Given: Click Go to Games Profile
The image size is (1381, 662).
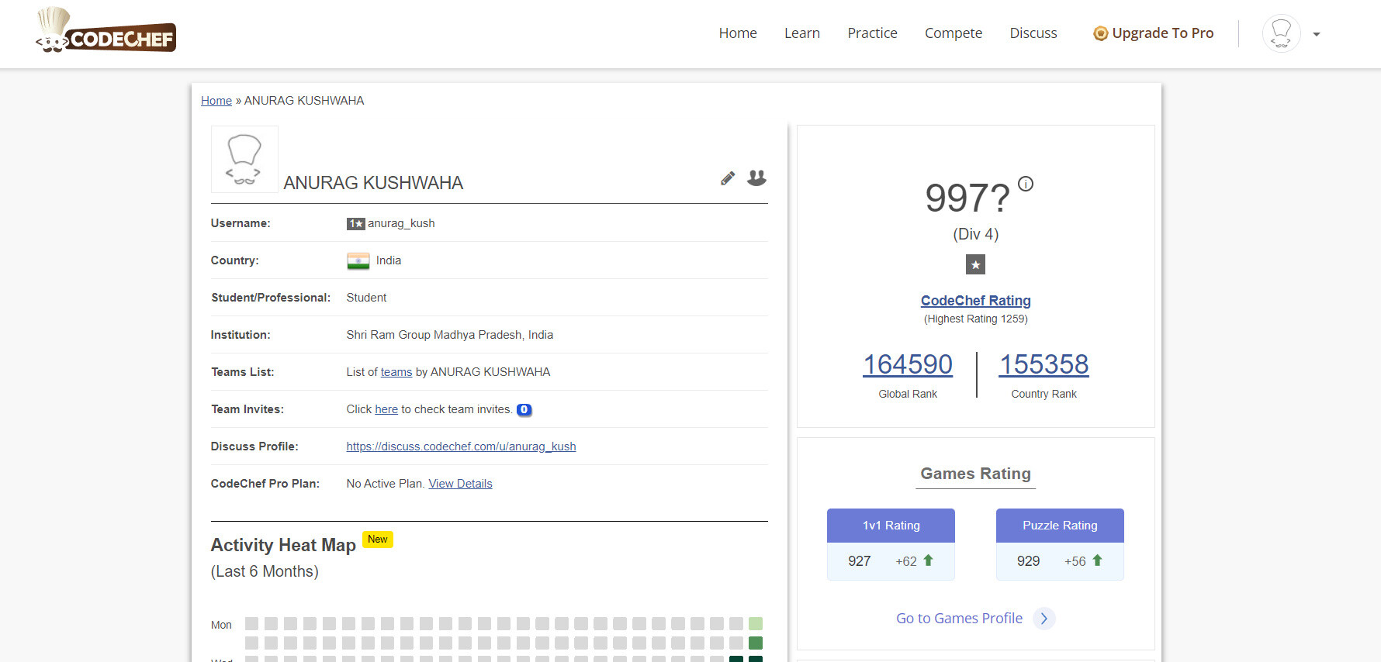Looking at the screenshot, I should (x=959, y=619).
